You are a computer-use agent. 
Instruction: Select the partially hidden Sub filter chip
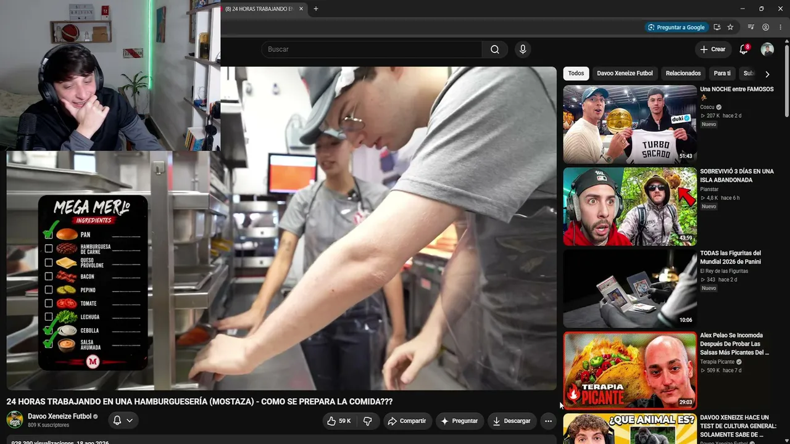point(749,73)
